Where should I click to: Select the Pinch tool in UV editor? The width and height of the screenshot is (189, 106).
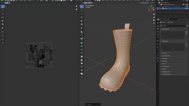[3, 43]
